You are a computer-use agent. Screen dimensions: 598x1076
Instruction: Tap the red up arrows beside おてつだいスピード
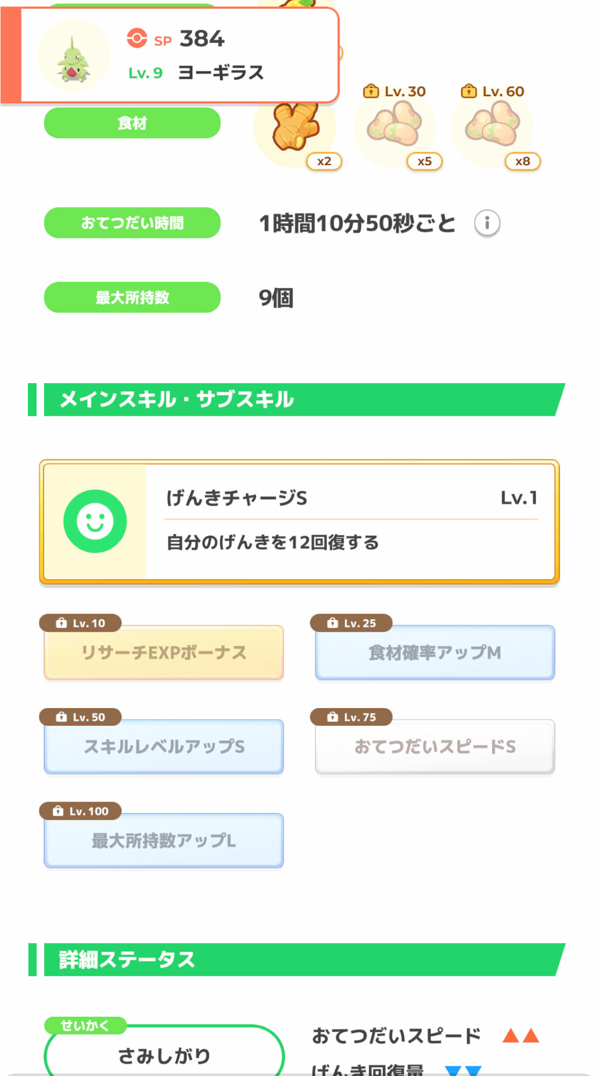point(520,1036)
